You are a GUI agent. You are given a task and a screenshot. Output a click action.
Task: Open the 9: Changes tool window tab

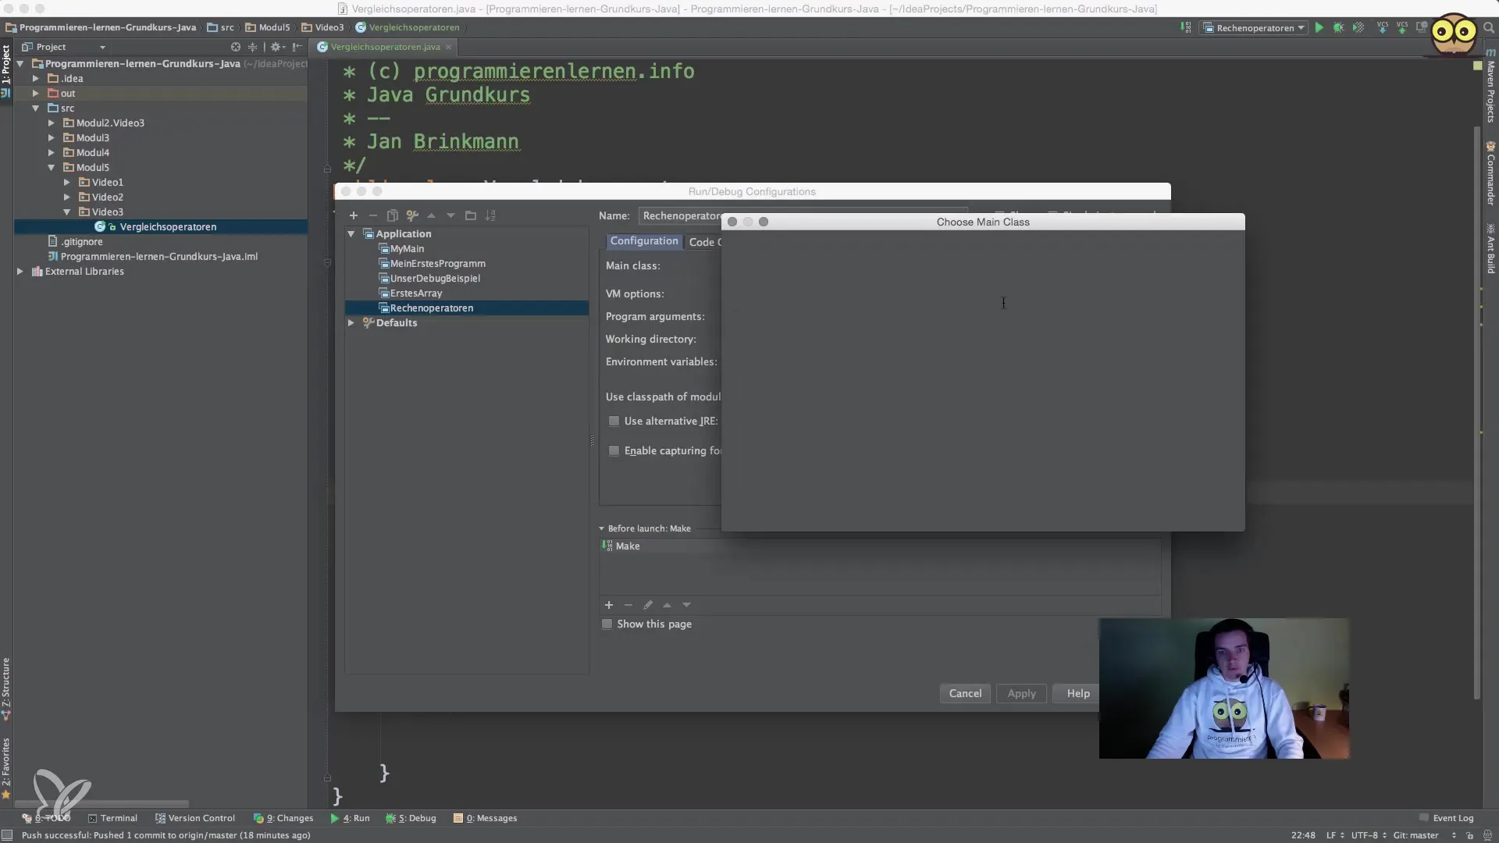click(x=283, y=818)
